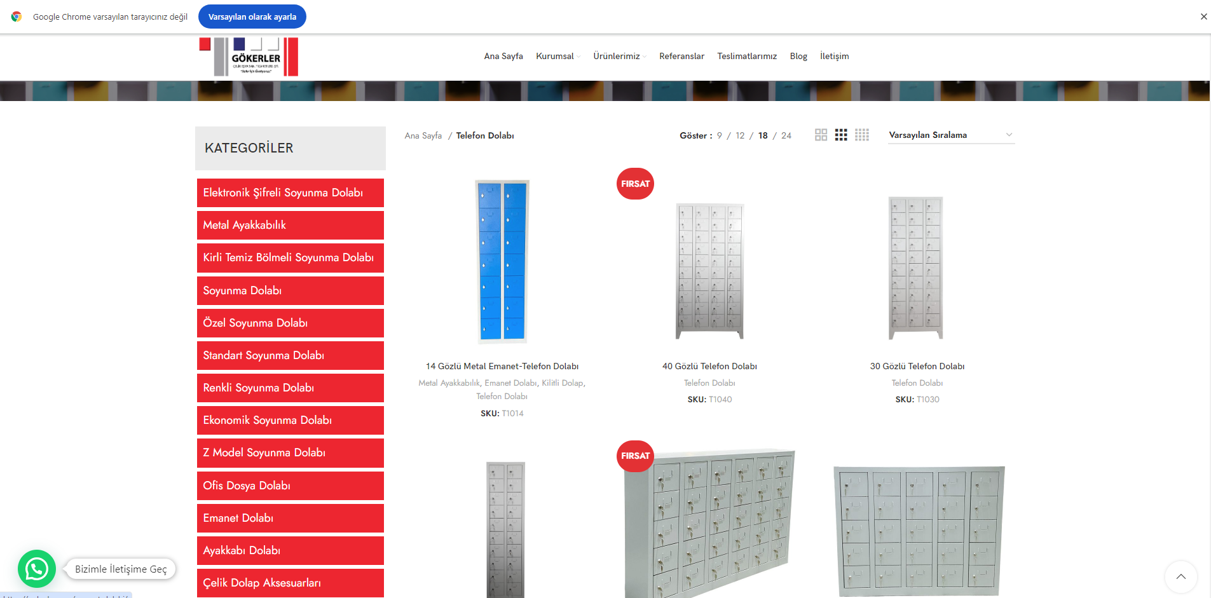Click the Gökerler logo
The image size is (1211, 598).
[x=249, y=57]
